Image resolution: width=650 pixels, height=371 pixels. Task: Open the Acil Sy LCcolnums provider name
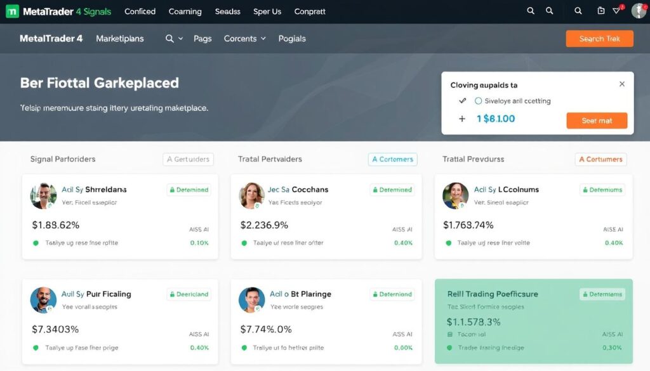(506, 190)
